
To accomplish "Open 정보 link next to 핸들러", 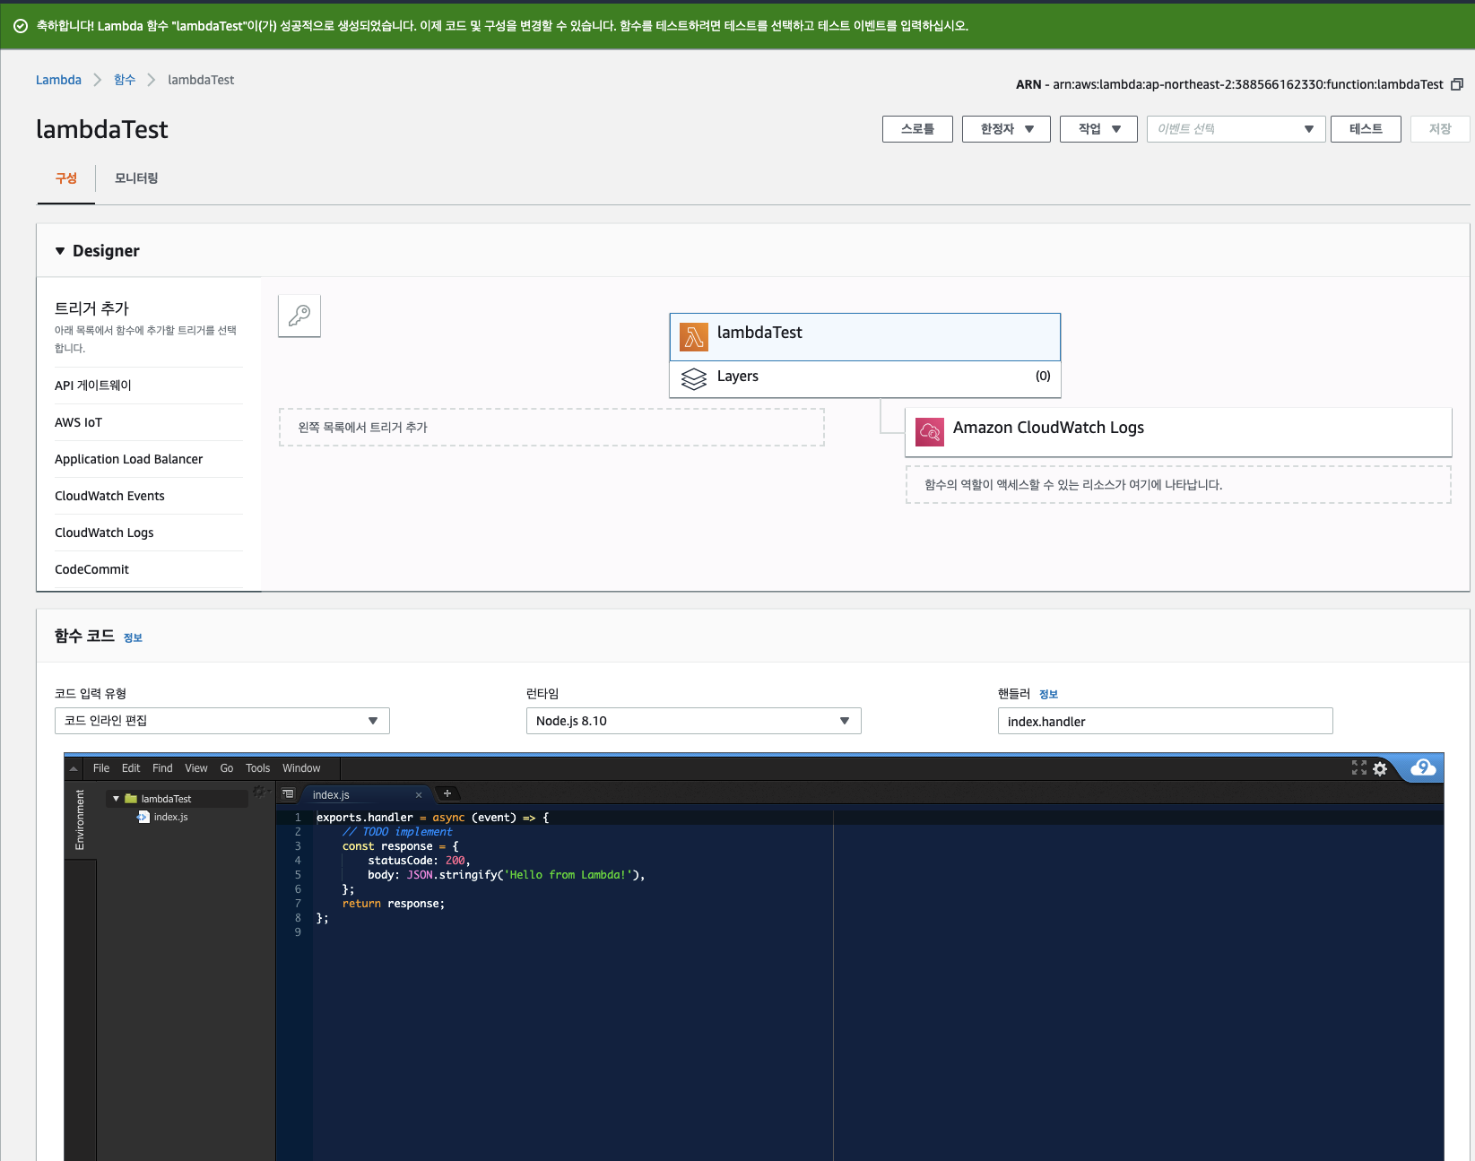I will pyautogui.click(x=1048, y=694).
